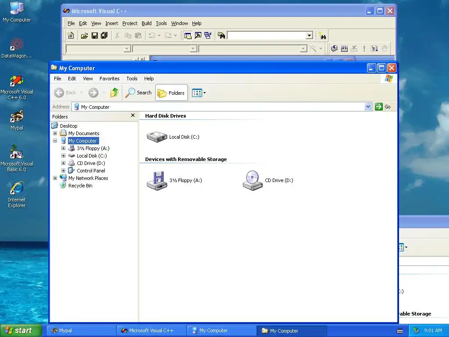Click New Text File icon in Visual C++
This screenshot has height=337, width=449.
point(71,36)
